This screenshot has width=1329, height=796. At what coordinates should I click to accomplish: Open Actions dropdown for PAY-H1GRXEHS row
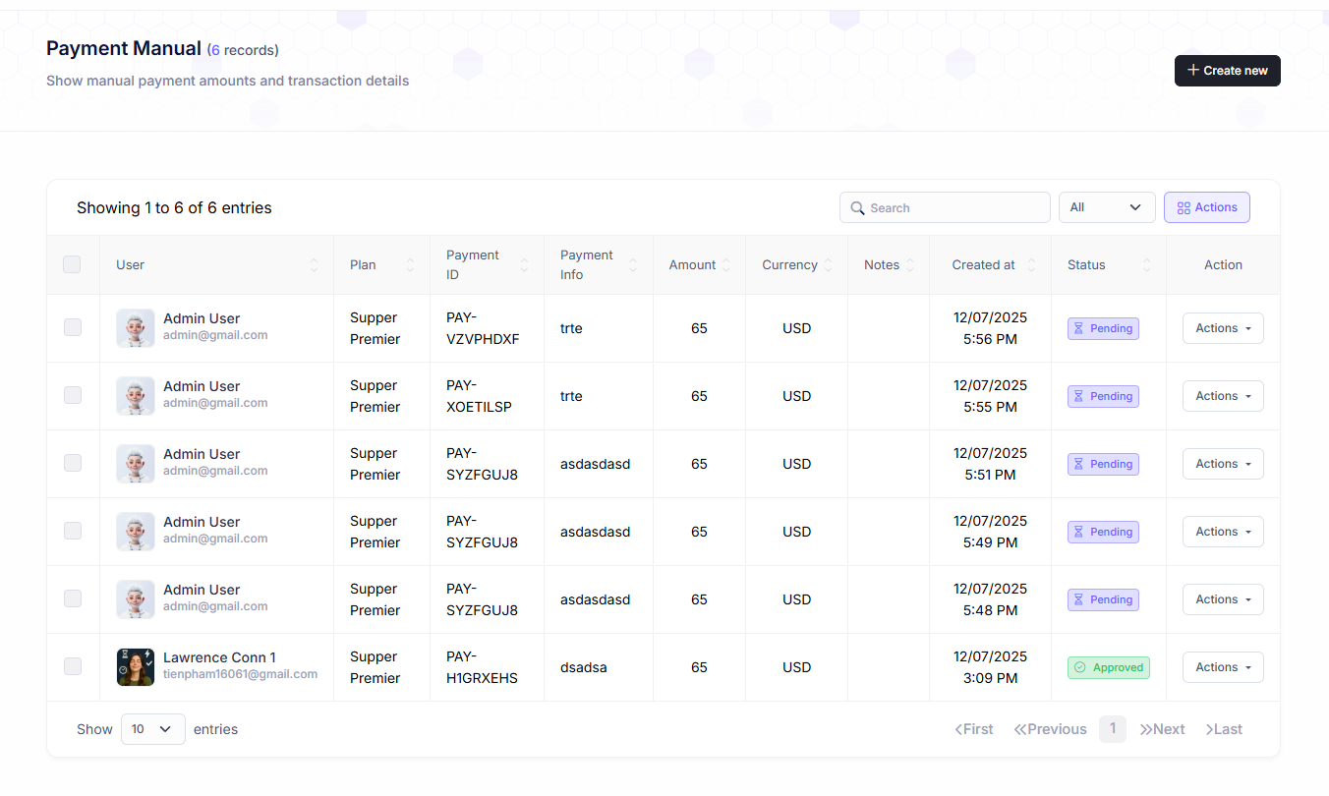[1223, 667]
